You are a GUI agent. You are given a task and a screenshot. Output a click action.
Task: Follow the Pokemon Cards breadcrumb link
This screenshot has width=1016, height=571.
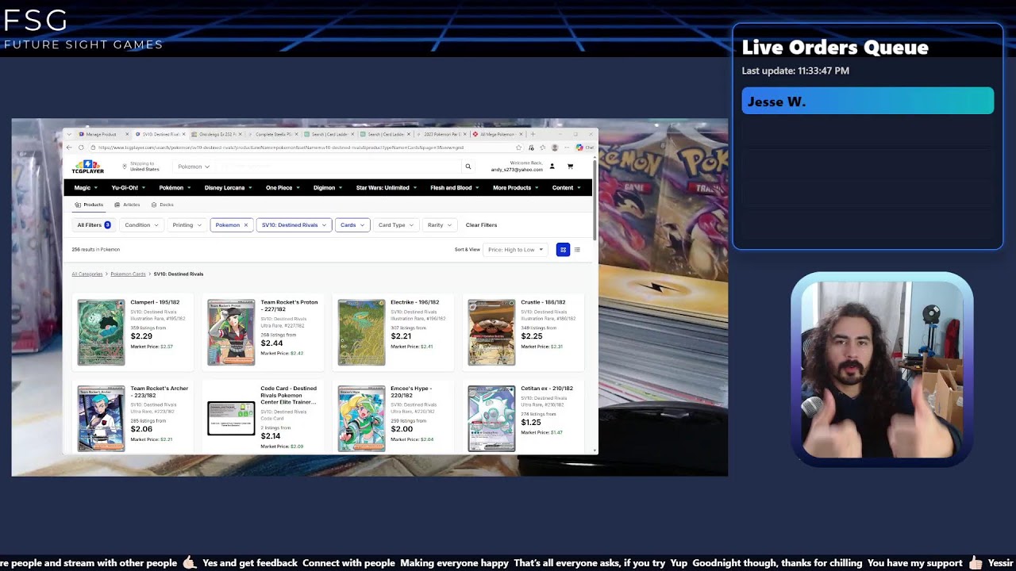point(128,274)
